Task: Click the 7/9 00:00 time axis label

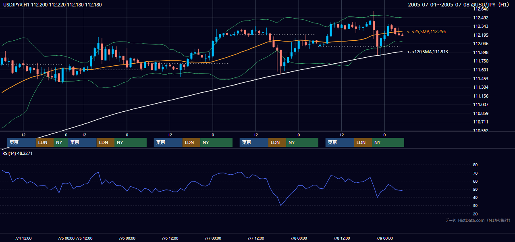Action: [x=384, y=238]
